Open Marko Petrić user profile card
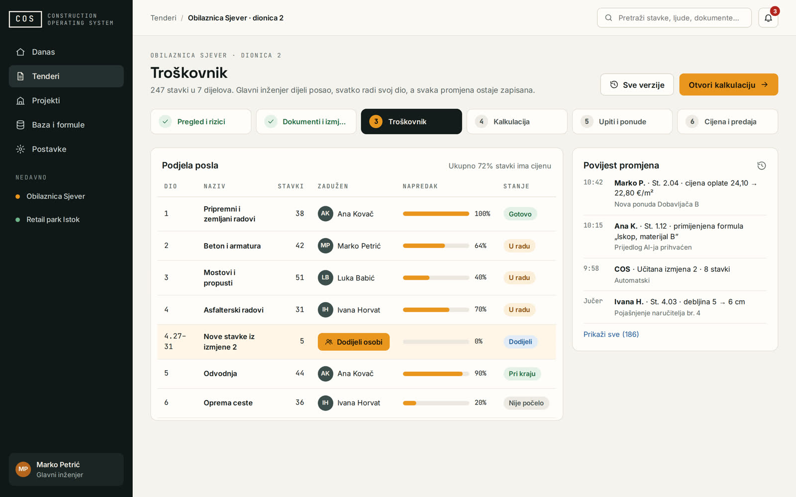 pyautogui.click(x=66, y=469)
